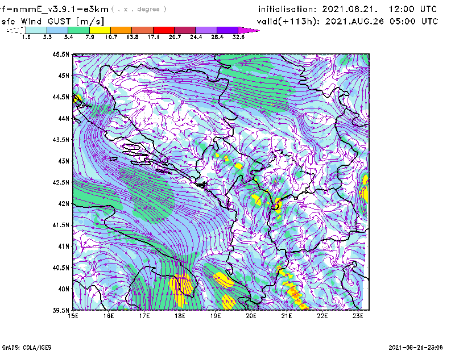This screenshot has height=351, width=455.
Task: Click the 40.5N latitude label
Action: click(61, 268)
